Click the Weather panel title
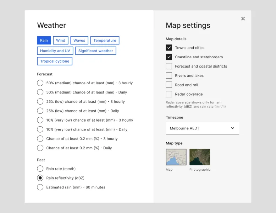This screenshot has height=213, width=276. pos(51,25)
